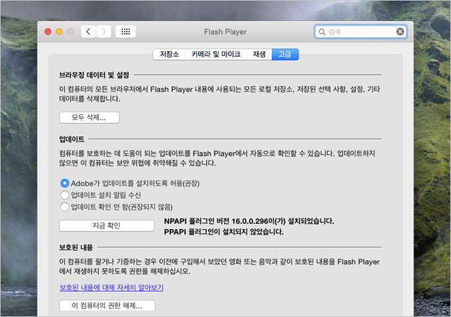
Task: Focus the 검색 search field
Action: [x=361, y=32]
